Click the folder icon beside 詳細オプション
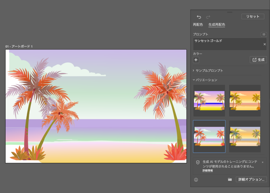The height and width of the screenshot is (193, 270). click(x=230, y=180)
